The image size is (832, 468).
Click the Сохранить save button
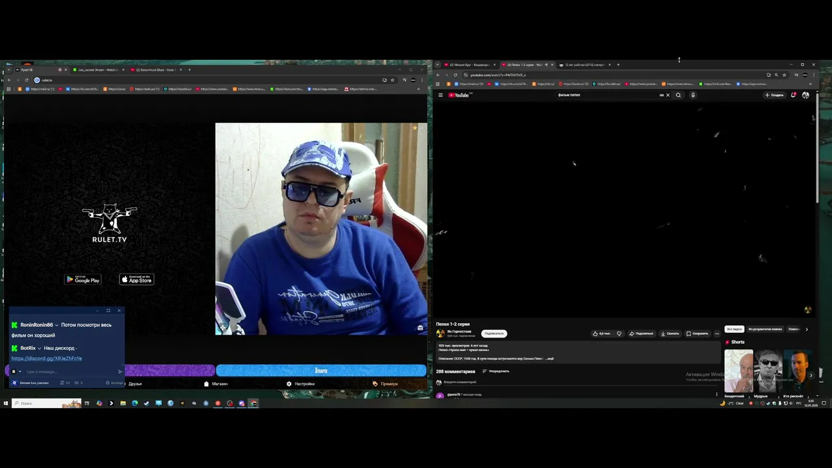pos(697,333)
